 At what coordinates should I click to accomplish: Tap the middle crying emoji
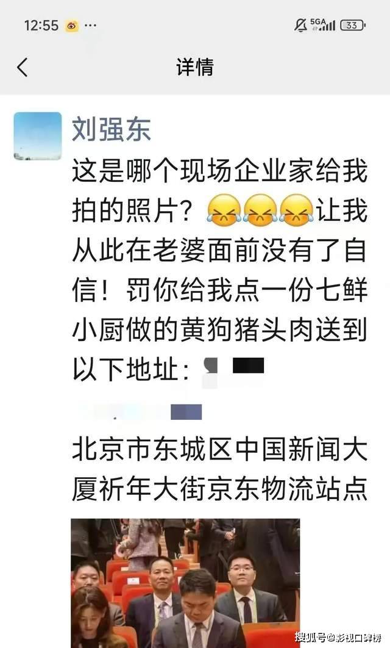coord(260,211)
